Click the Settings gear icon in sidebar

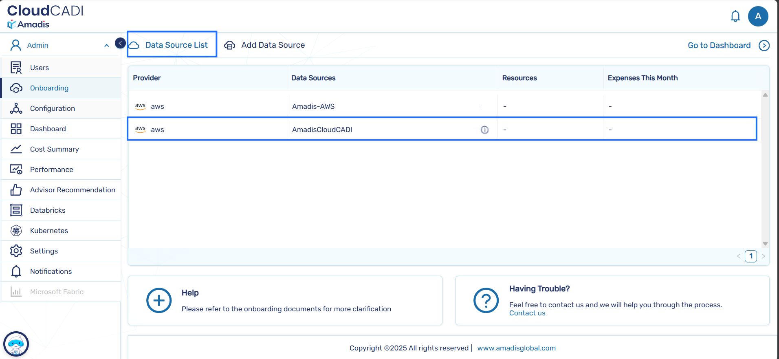click(16, 251)
